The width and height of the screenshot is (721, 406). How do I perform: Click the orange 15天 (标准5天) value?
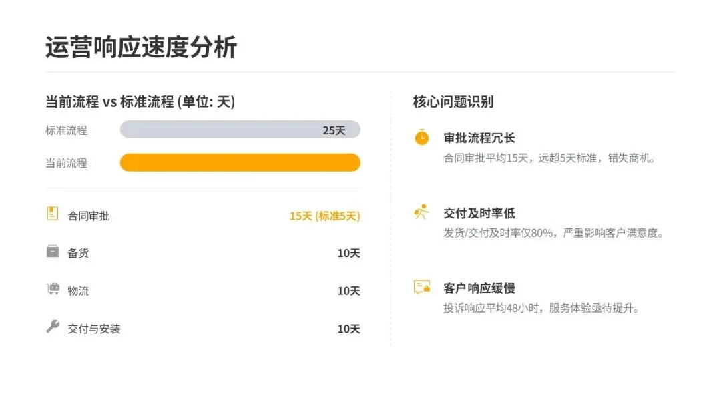(x=324, y=216)
